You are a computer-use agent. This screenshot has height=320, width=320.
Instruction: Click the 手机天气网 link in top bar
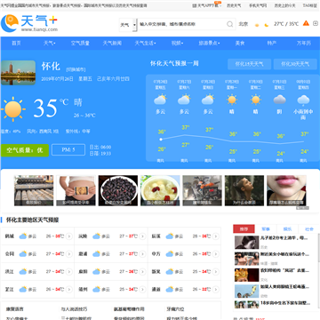[x=258, y=5]
